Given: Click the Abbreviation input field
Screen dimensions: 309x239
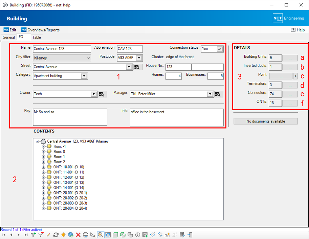Looking at the screenshot, I should coord(130,49).
